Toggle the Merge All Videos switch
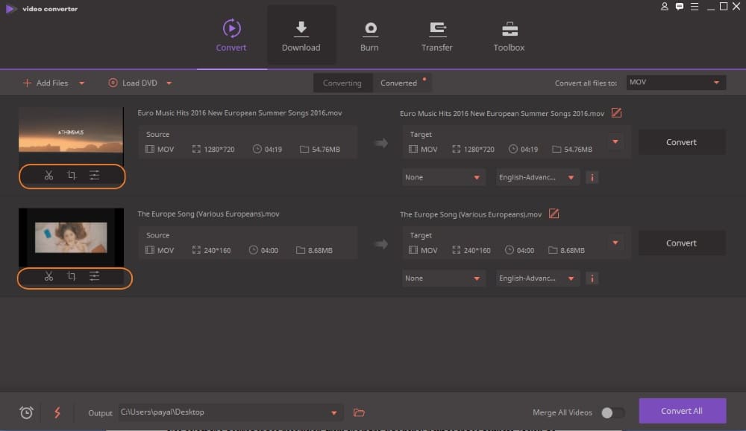This screenshot has height=431, width=746. (x=612, y=412)
